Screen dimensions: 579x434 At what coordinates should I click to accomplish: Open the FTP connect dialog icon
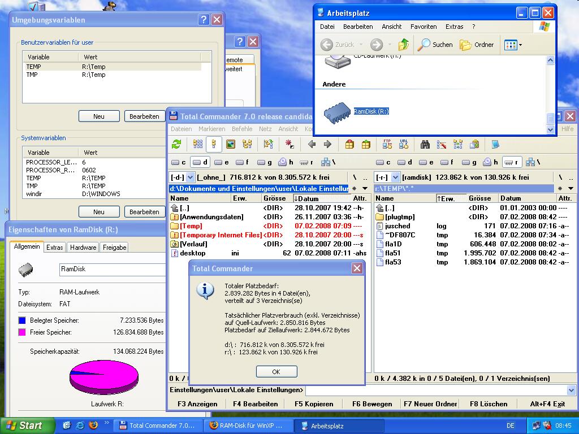tap(387, 144)
